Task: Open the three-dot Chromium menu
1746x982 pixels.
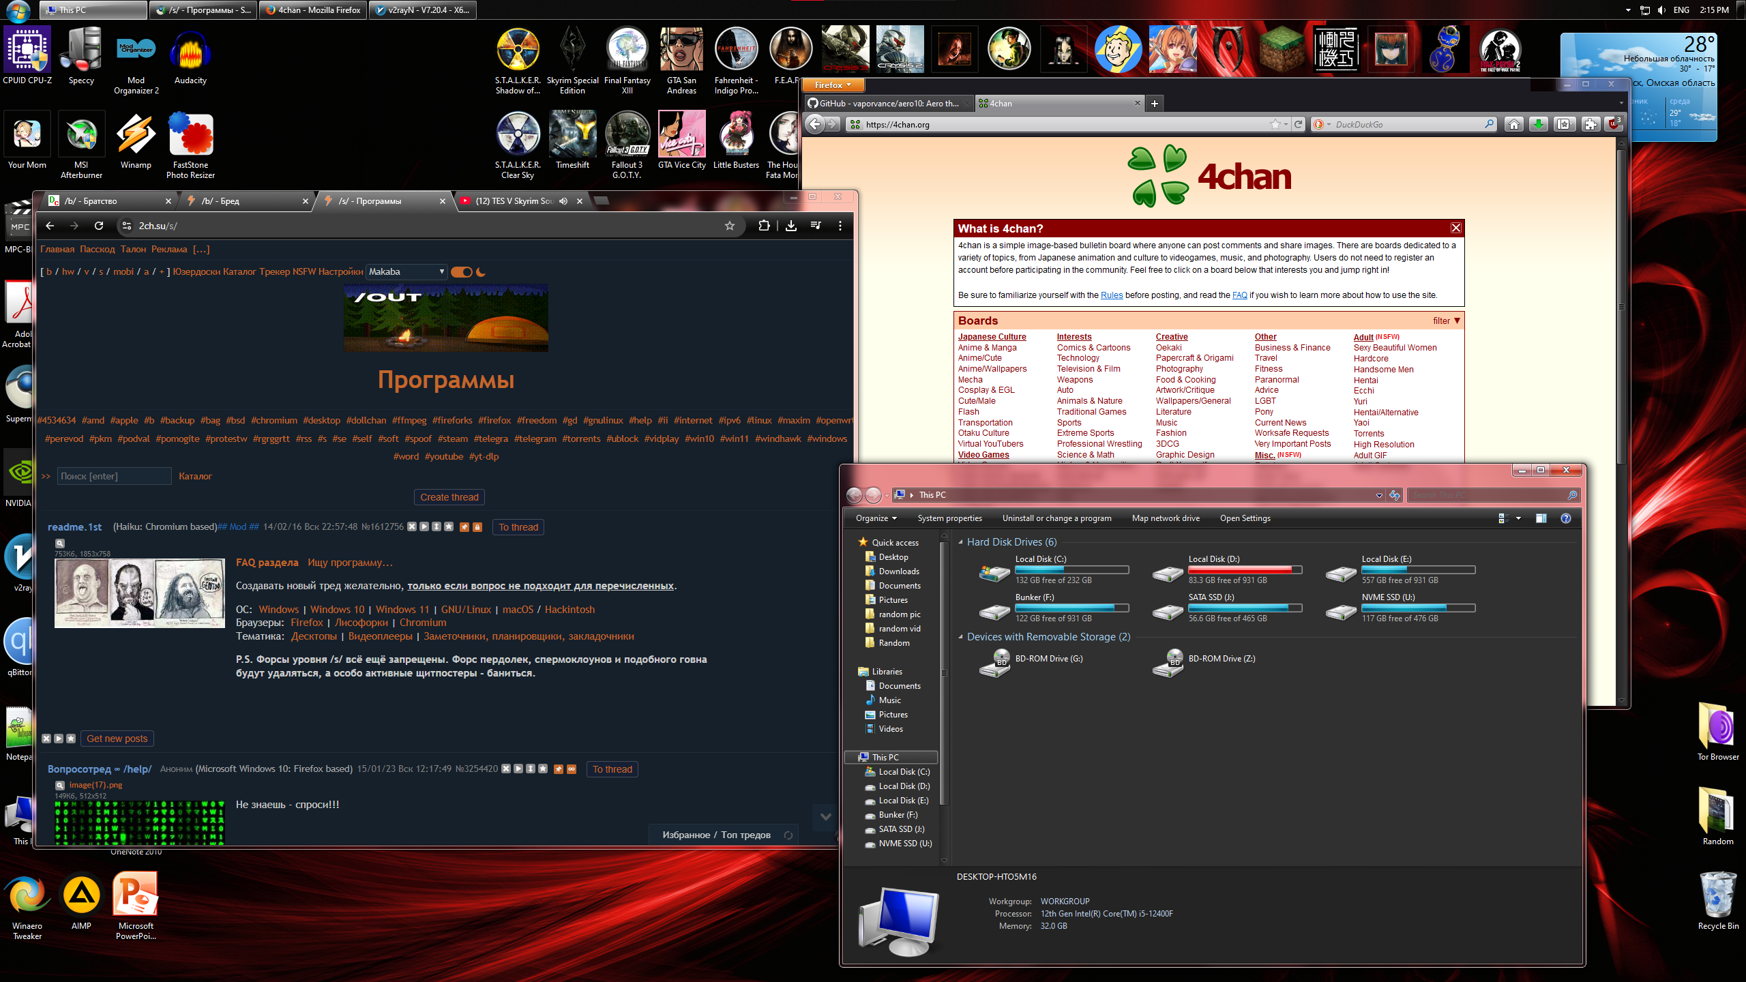Action: point(840,226)
